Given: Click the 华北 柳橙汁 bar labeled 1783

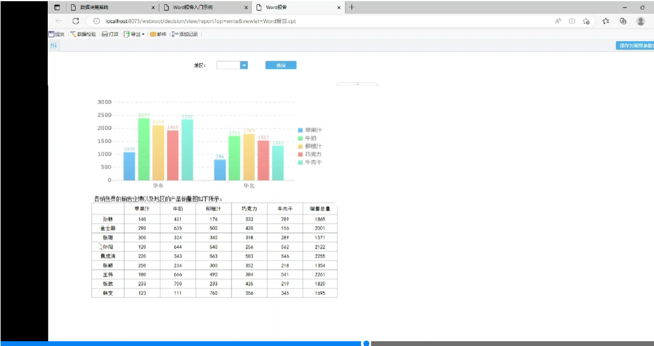Looking at the screenshot, I should click(x=249, y=157).
